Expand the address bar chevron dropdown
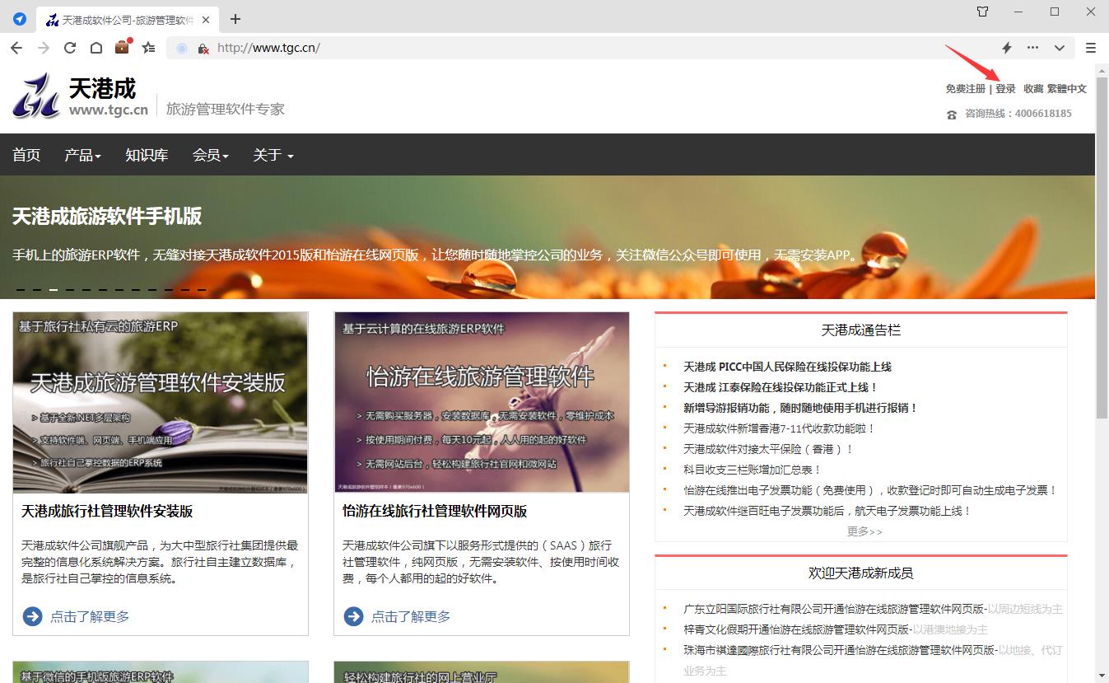Image resolution: width=1109 pixels, height=683 pixels. click(1060, 48)
